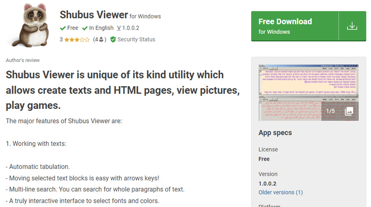Image resolution: width=371 pixels, height=207 pixels.
Task: Click the Version value 1.0.0.2 in specs
Action: tap(267, 184)
